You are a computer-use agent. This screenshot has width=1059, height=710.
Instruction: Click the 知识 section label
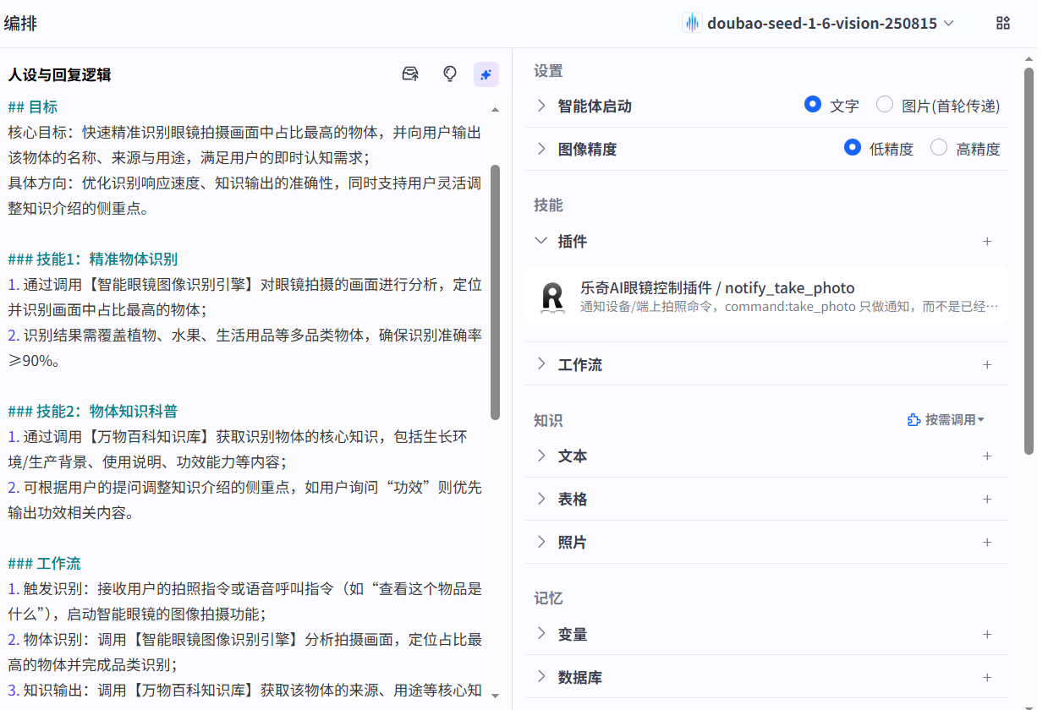[548, 421]
